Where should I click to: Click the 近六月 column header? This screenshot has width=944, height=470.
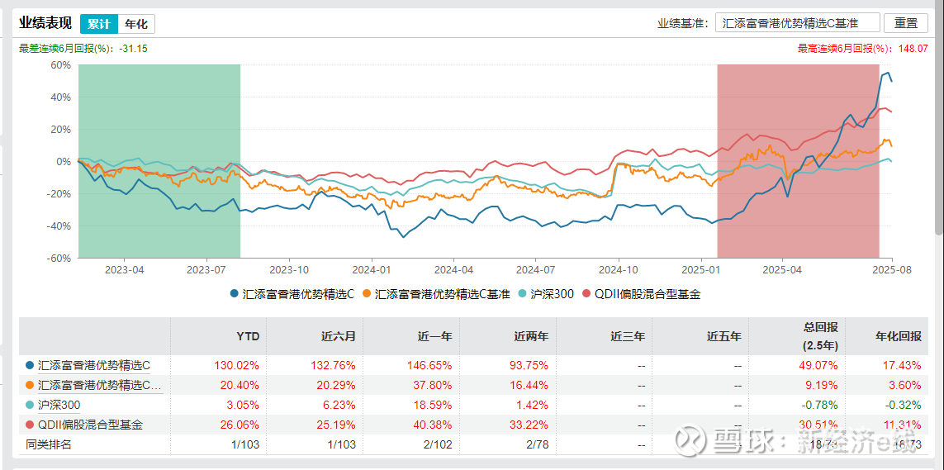338,336
